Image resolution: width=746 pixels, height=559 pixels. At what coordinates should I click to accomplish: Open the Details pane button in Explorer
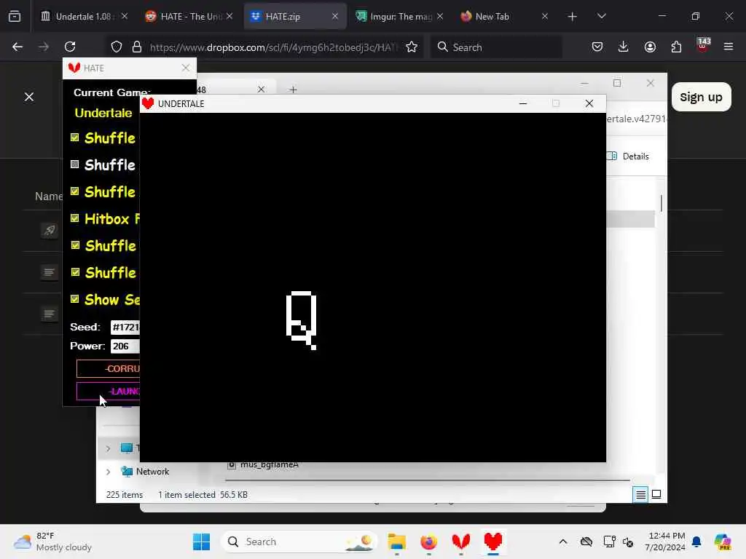[629, 156]
